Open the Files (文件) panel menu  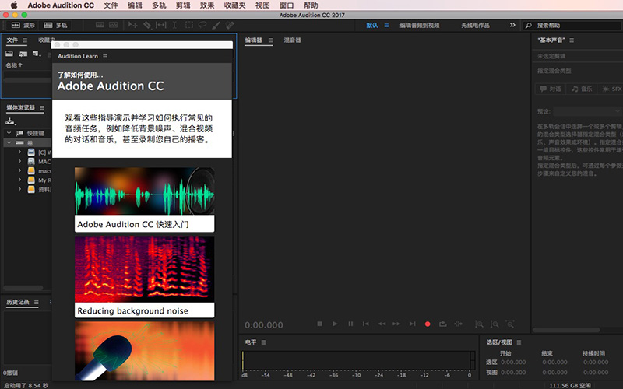coord(25,40)
